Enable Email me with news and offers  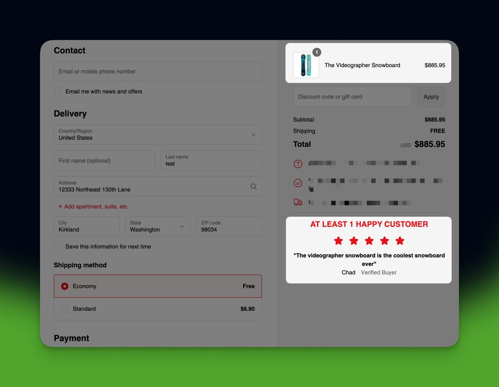coord(58,91)
